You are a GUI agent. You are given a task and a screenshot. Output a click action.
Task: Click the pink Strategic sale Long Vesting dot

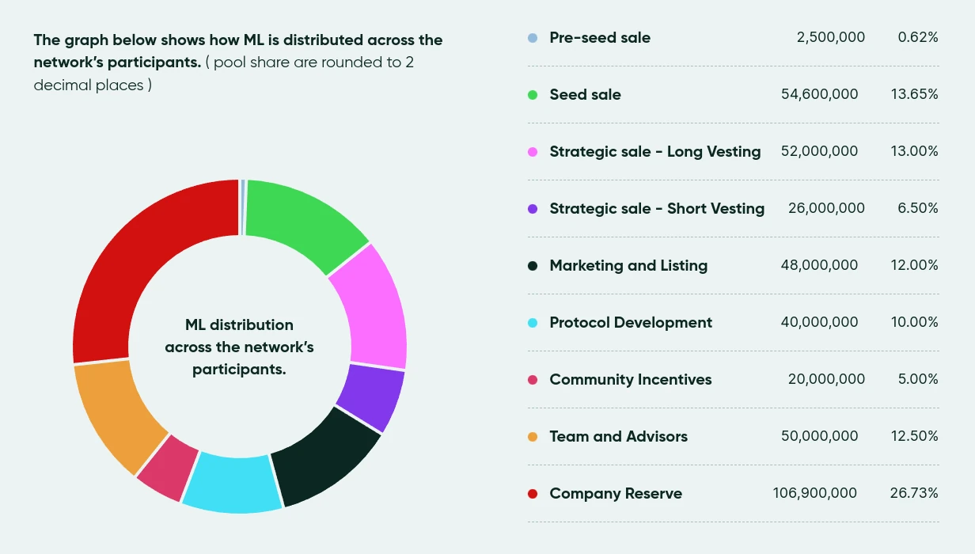533,152
